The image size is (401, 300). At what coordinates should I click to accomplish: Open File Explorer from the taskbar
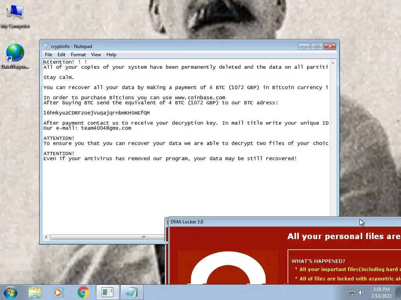point(35,292)
